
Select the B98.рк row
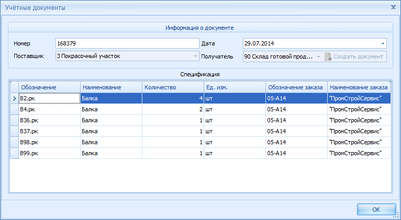click(x=49, y=142)
